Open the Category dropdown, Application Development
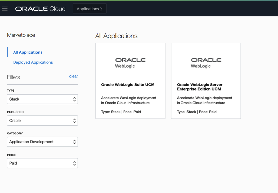Image resolution: width=278 pixels, height=193 pixels. (x=40, y=142)
